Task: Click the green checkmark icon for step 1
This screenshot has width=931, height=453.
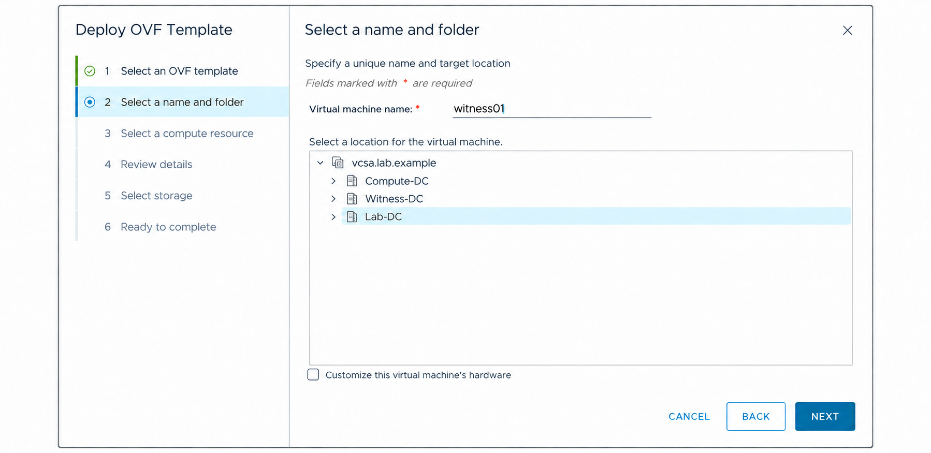Action: (90, 71)
